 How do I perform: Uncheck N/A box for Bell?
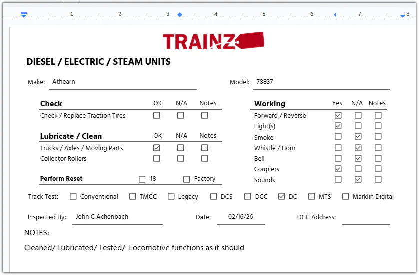(x=358, y=158)
